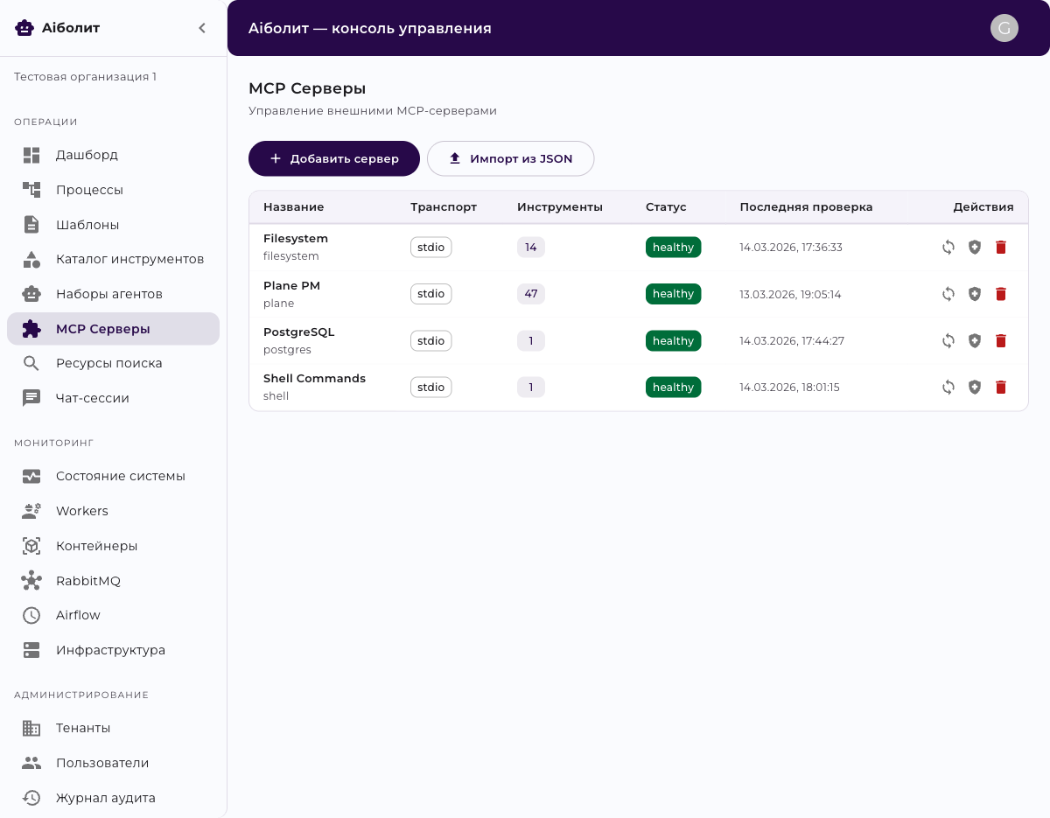
Task: Delete the PostgreSQL server with trash icon
Action: tap(1001, 341)
